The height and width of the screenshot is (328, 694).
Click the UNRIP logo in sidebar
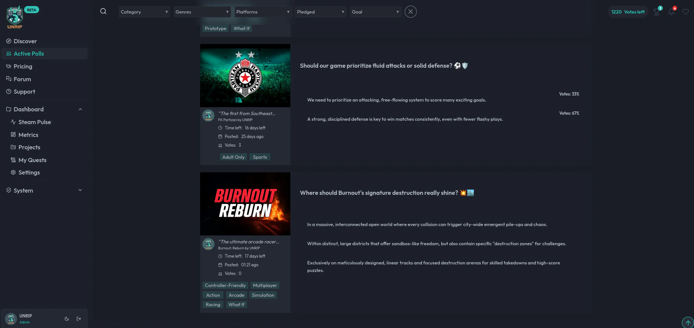coord(15,17)
